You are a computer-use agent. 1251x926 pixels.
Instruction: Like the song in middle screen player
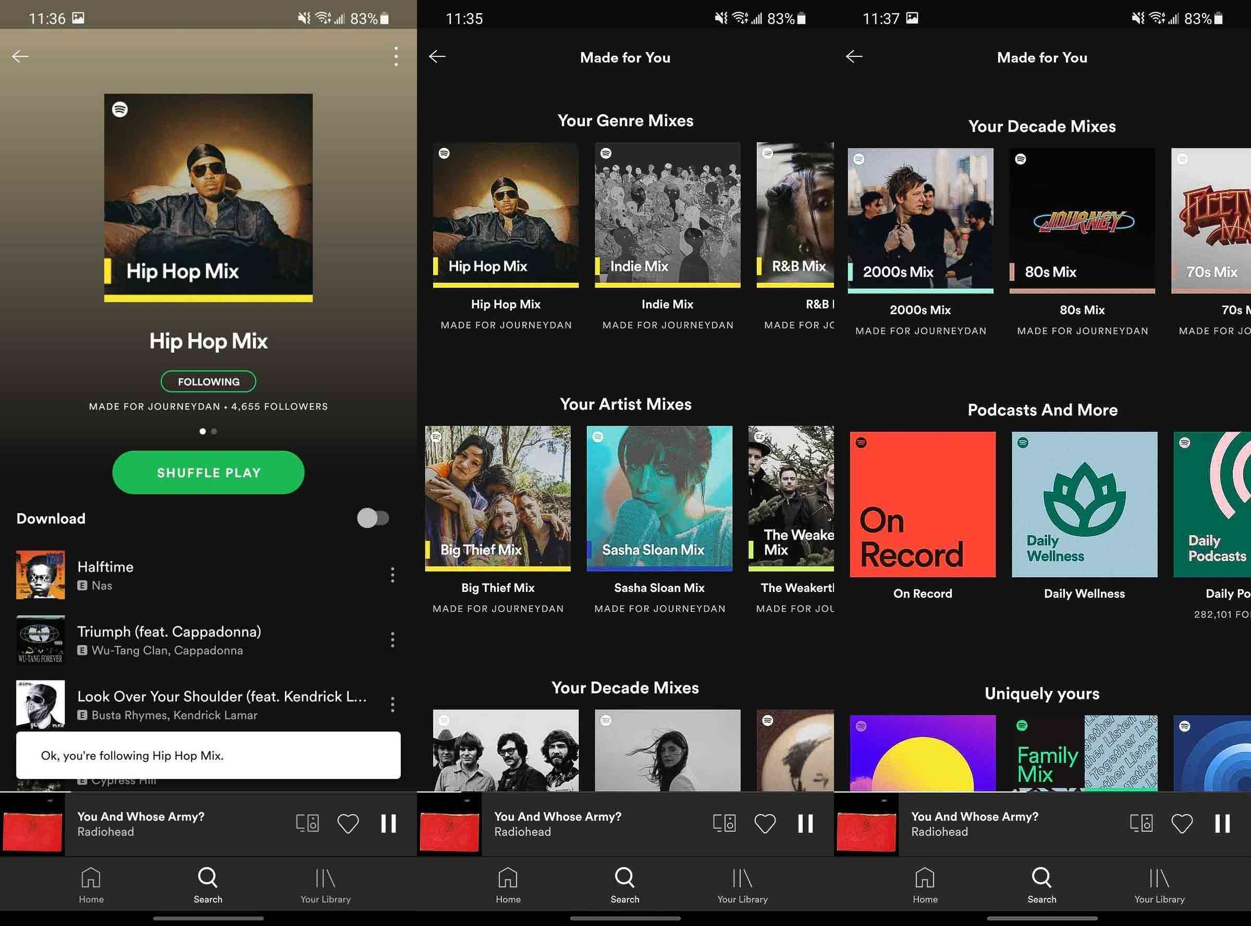[765, 823]
